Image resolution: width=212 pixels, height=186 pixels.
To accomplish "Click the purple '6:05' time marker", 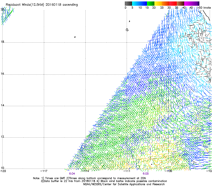I will point(146,174).
